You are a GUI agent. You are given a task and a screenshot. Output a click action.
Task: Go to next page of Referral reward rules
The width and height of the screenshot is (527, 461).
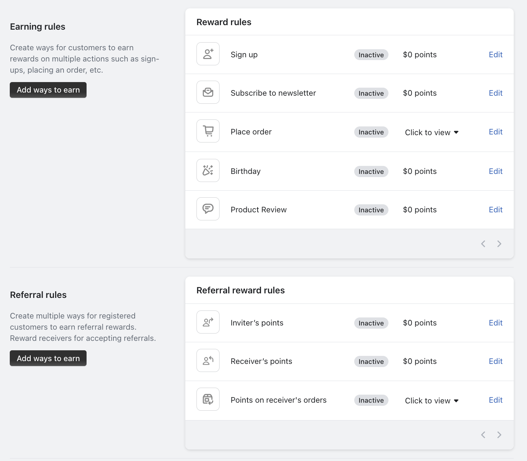click(x=499, y=435)
